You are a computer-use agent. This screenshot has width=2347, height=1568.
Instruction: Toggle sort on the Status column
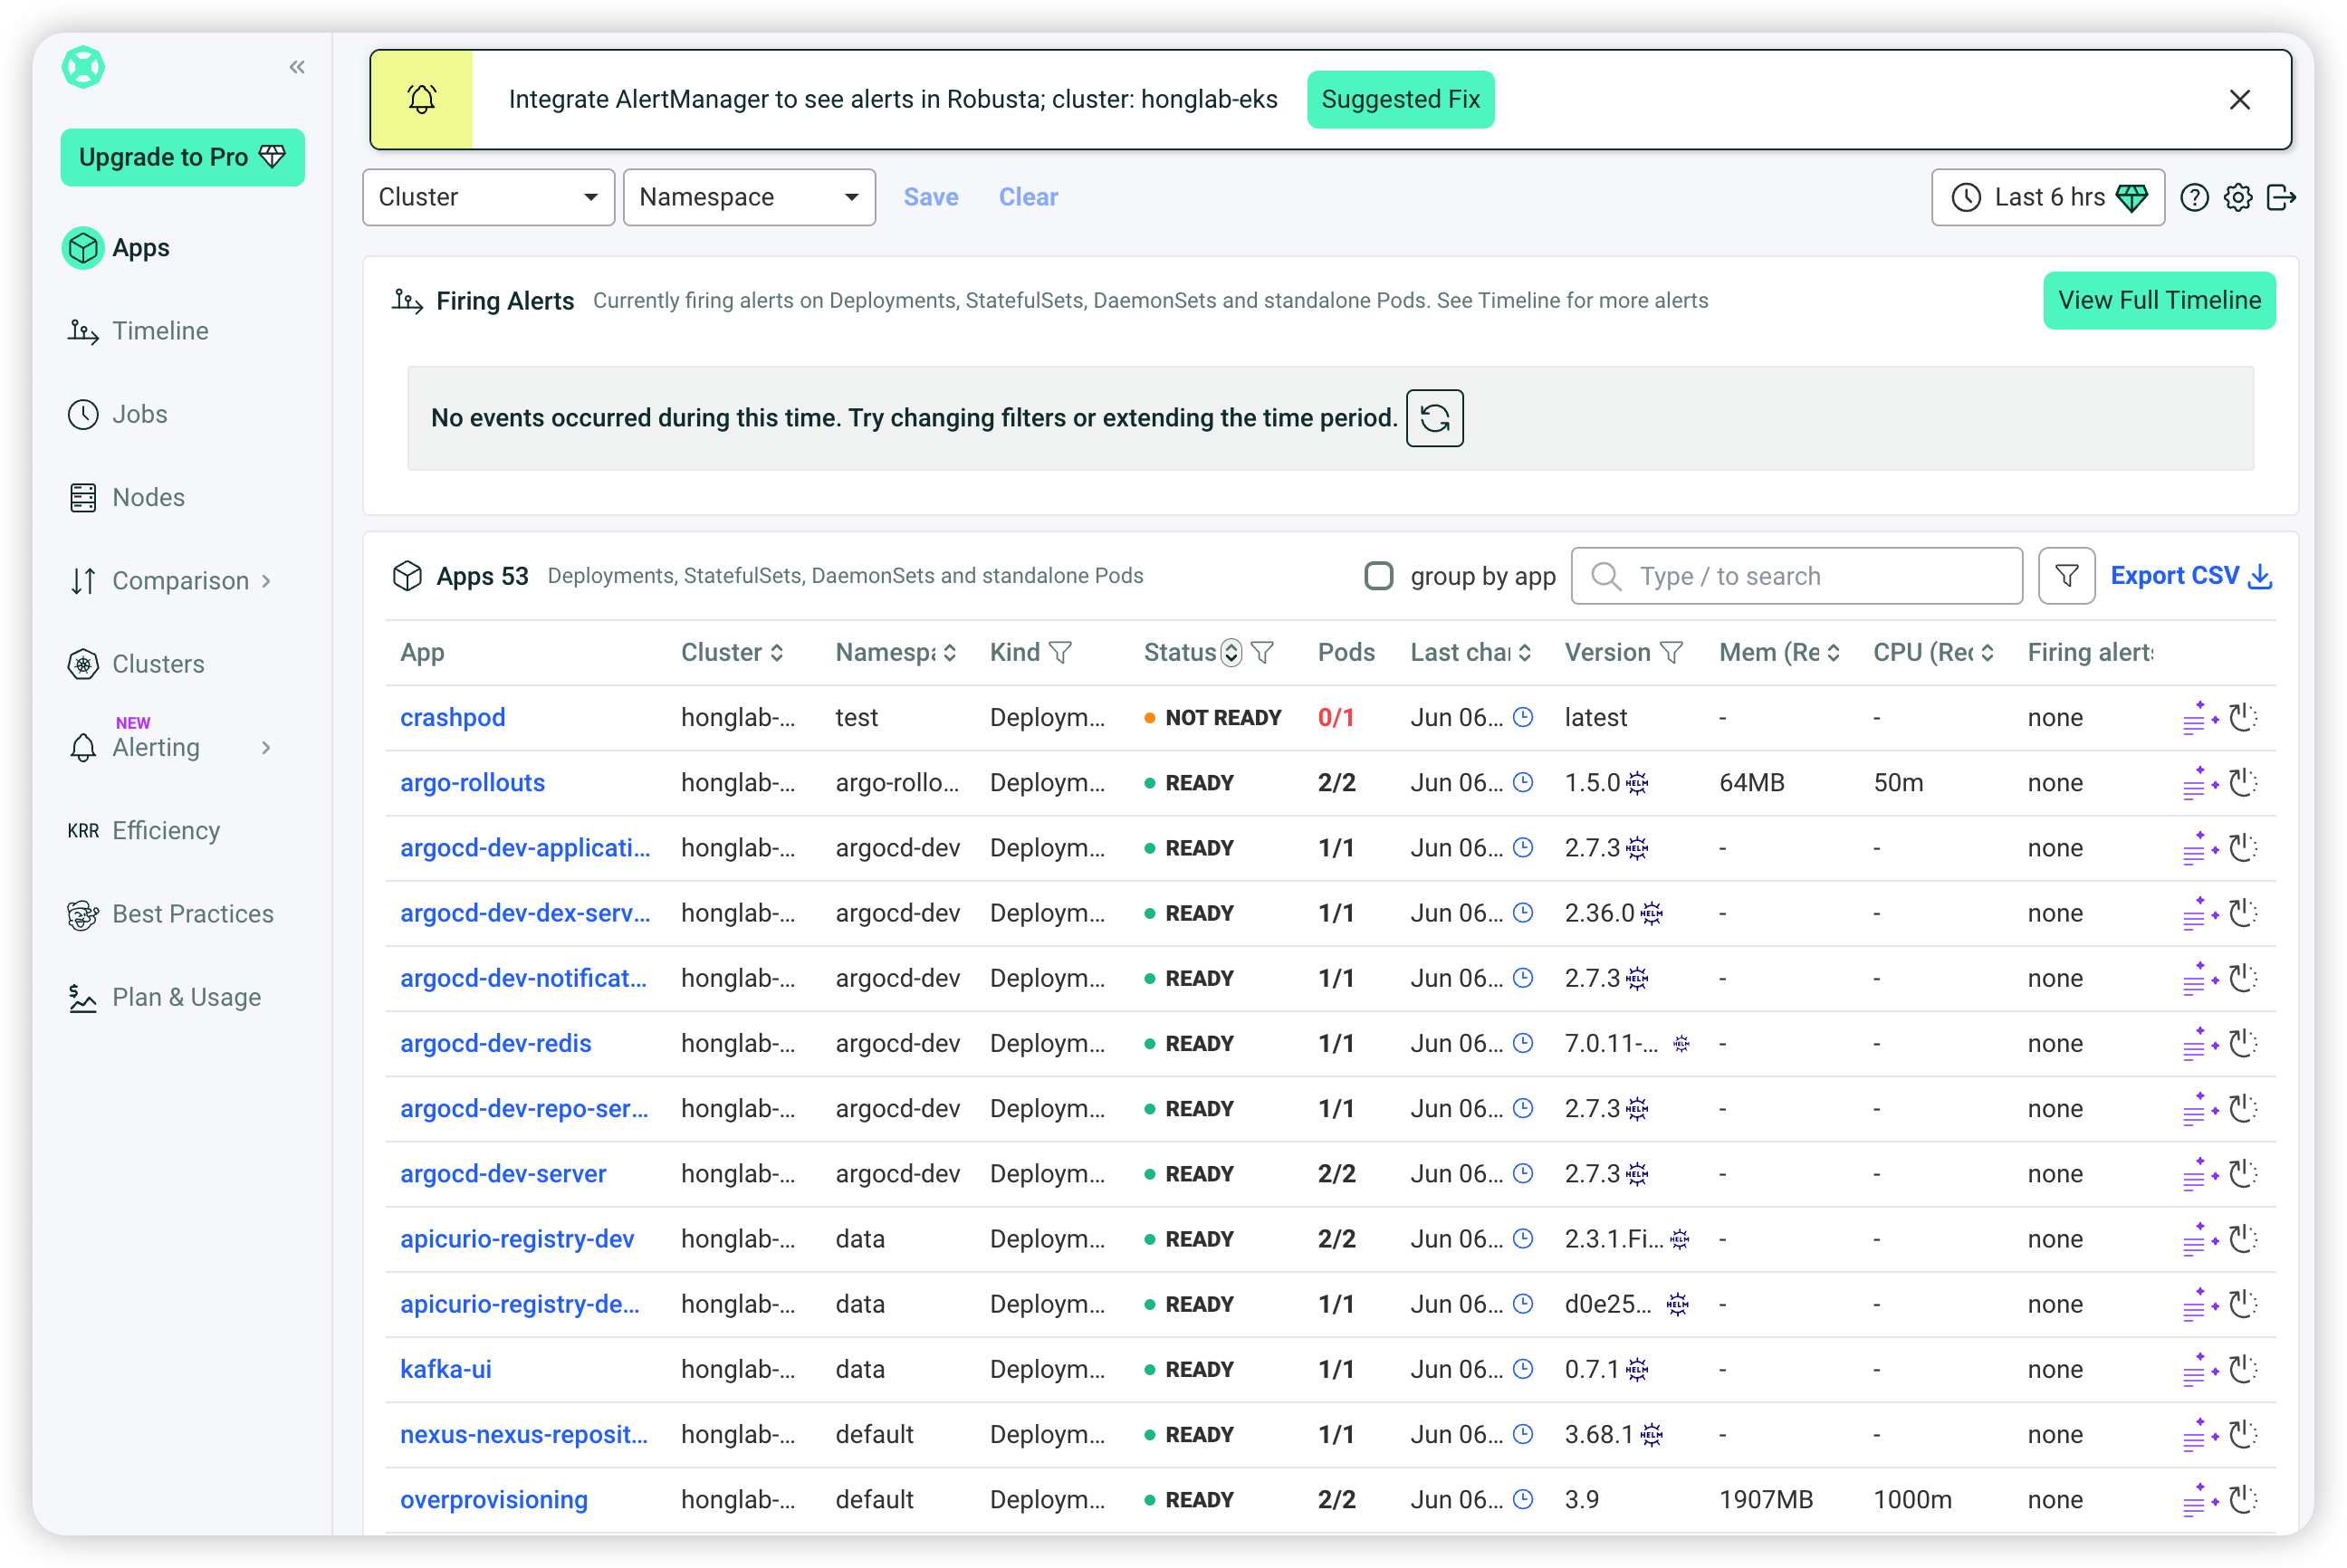coord(1232,653)
